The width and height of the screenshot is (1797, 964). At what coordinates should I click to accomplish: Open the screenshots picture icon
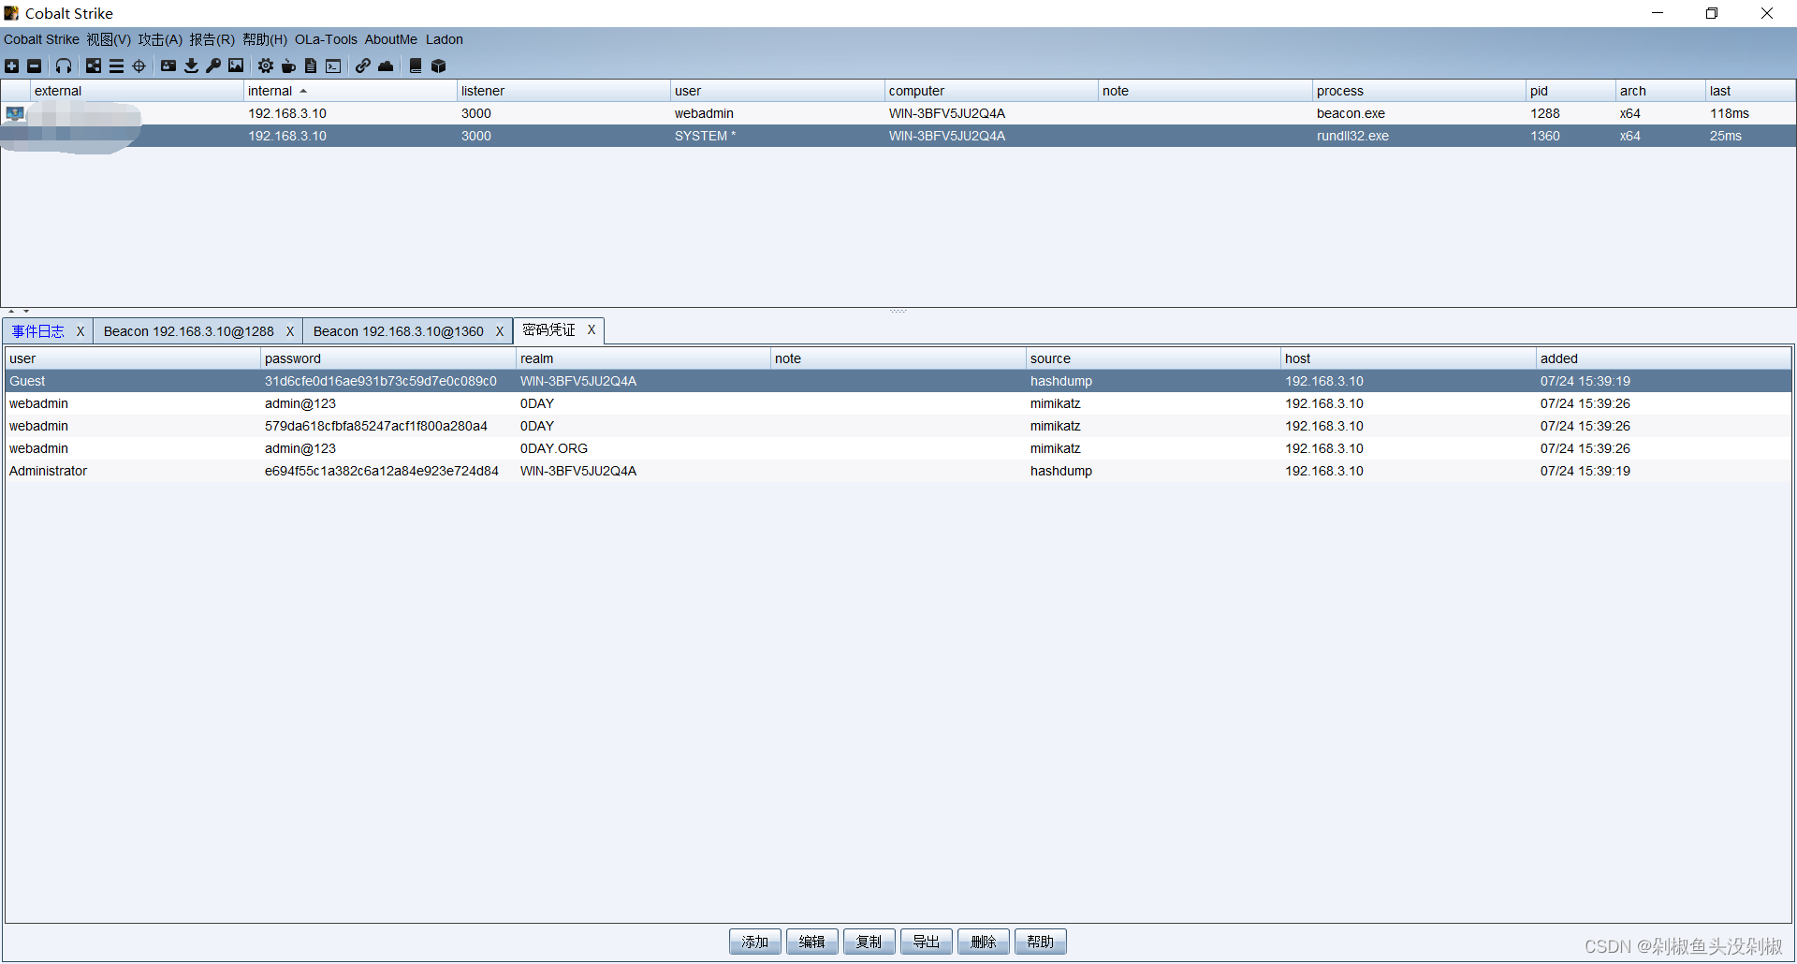point(236,66)
